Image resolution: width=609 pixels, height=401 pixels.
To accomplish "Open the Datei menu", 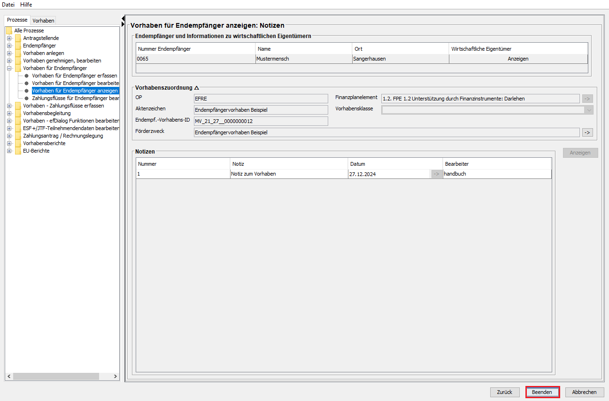I will tap(8, 4).
